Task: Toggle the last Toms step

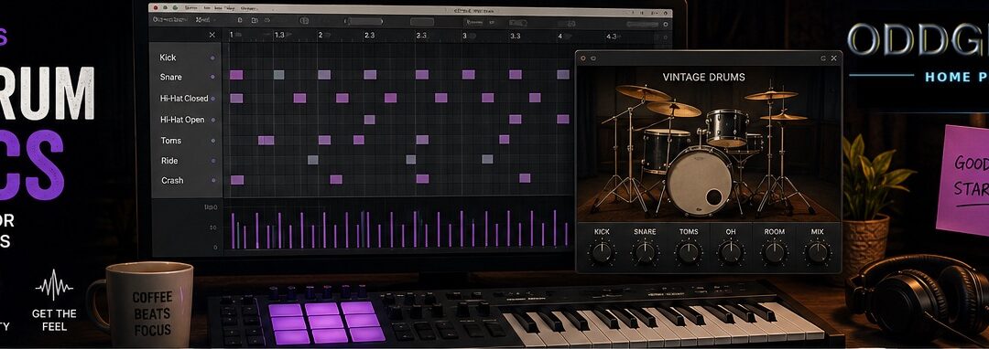Action: click(504, 140)
